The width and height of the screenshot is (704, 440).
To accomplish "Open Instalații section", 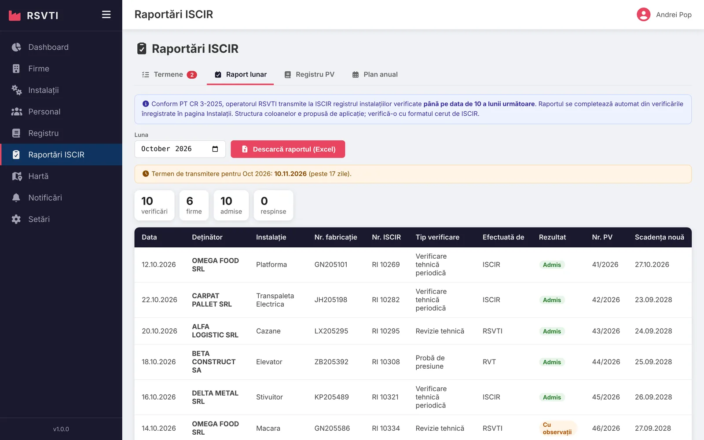I will click(61, 90).
